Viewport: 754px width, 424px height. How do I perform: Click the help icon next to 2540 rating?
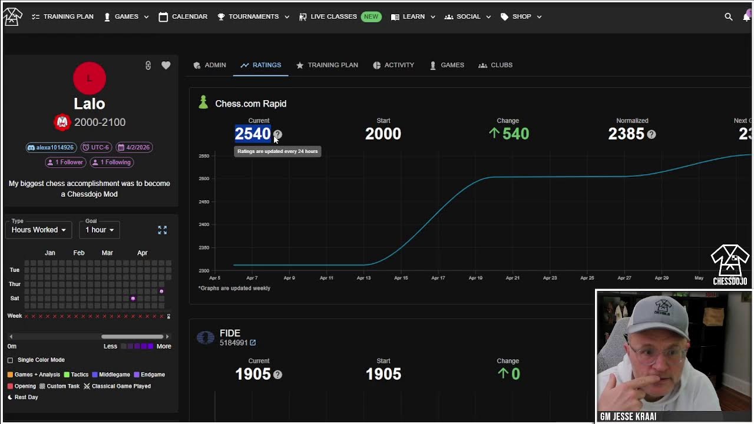277,134
